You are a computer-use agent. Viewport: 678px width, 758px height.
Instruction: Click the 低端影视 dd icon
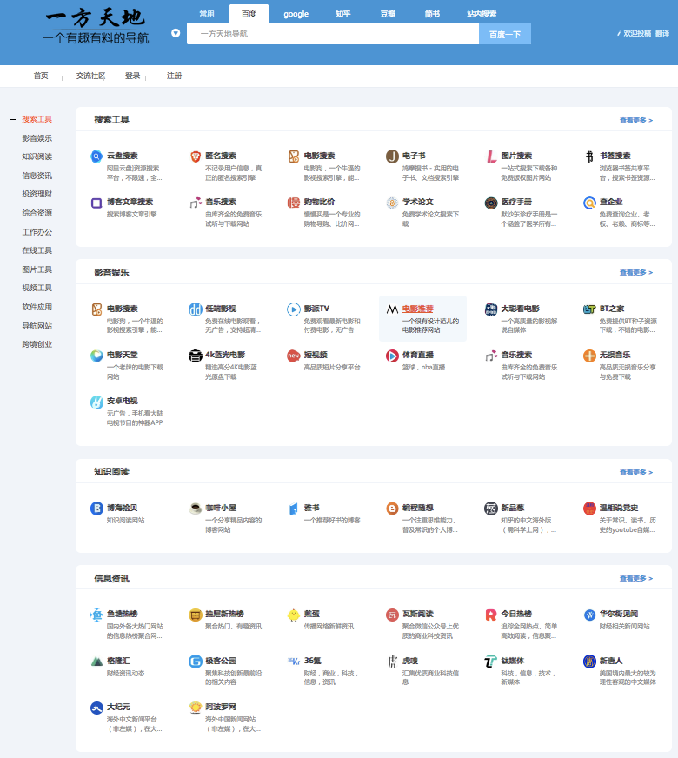point(196,309)
